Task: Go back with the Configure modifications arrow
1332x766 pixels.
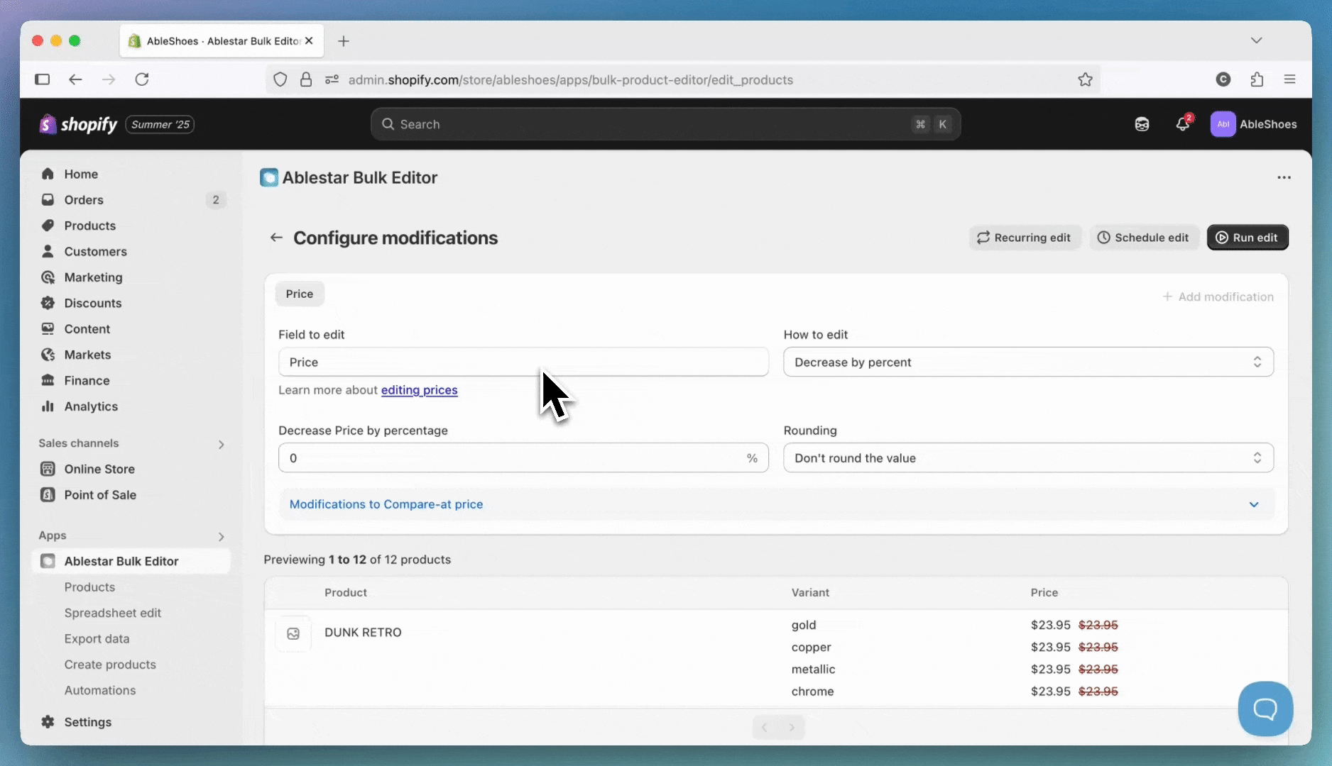Action: pos(276,238)
